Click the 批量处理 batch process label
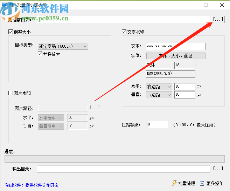 pyautogui.click(x=187, y=183)
